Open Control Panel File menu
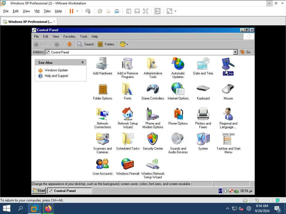The image size is (286, 214). 36,37
